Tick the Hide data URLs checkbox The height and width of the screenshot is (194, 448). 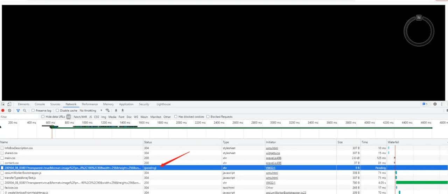pyautogui.click(x=43, y=117)
